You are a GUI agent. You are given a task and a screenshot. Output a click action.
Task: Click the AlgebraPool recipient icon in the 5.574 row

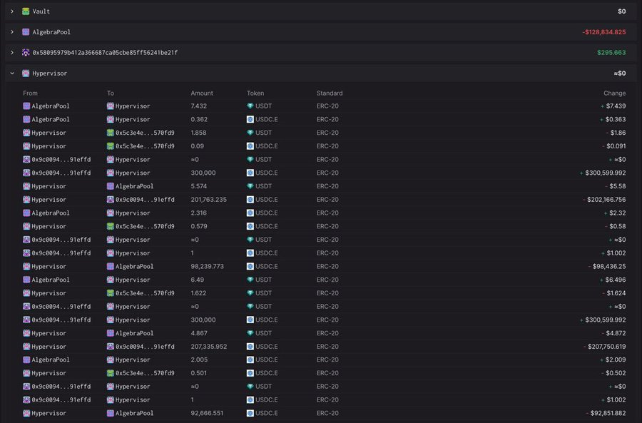[x=110, y=186]
